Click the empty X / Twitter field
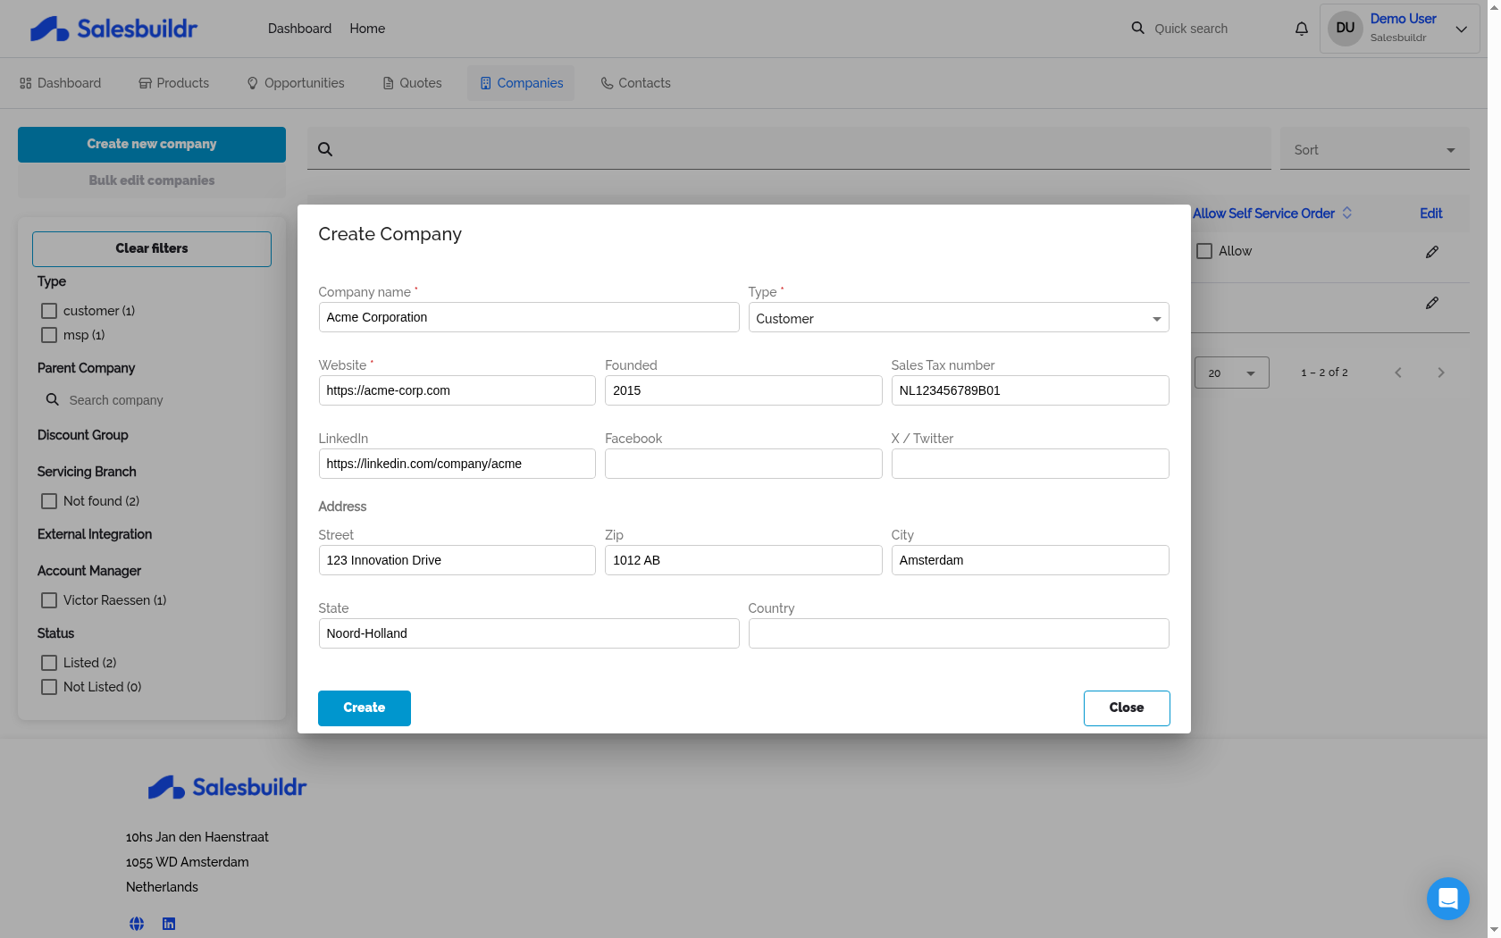Screen dimensions: 1501x938 [x=1030, y=464]
